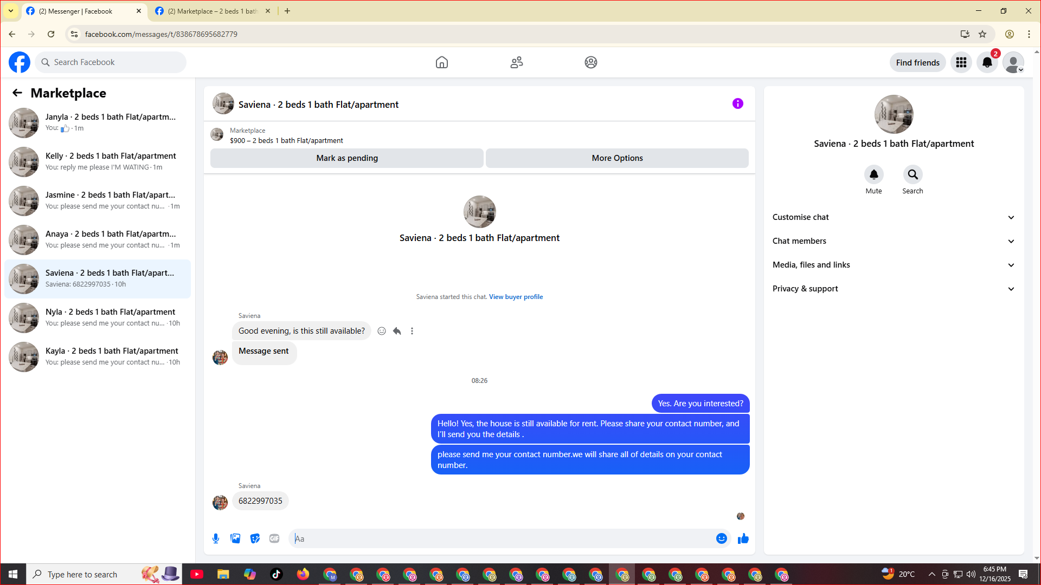Click the Search Facebook field
1041x585 pixels.
[111, 62]
